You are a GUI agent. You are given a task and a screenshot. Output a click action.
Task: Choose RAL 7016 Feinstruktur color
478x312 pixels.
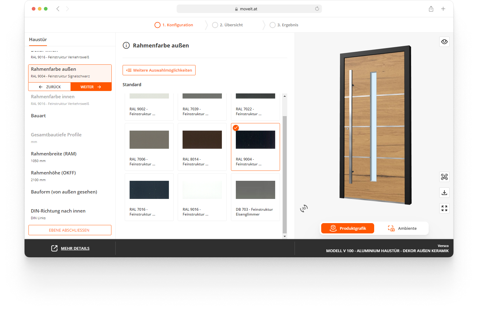coord(149,197)
